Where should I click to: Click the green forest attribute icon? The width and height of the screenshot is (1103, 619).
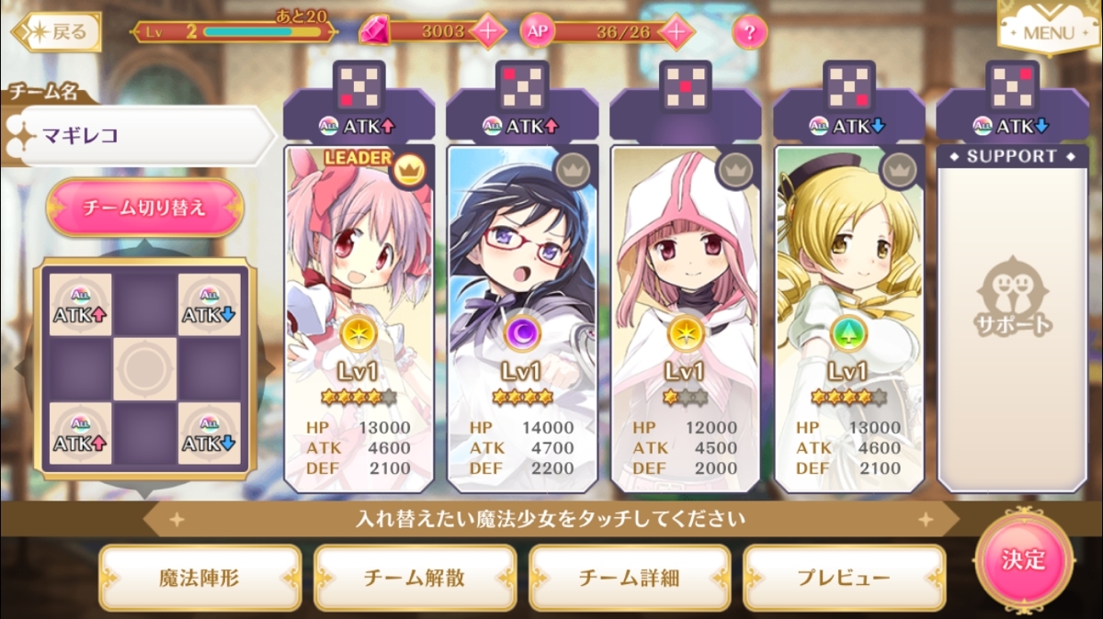pyautogui.click(x=847, y=333)
